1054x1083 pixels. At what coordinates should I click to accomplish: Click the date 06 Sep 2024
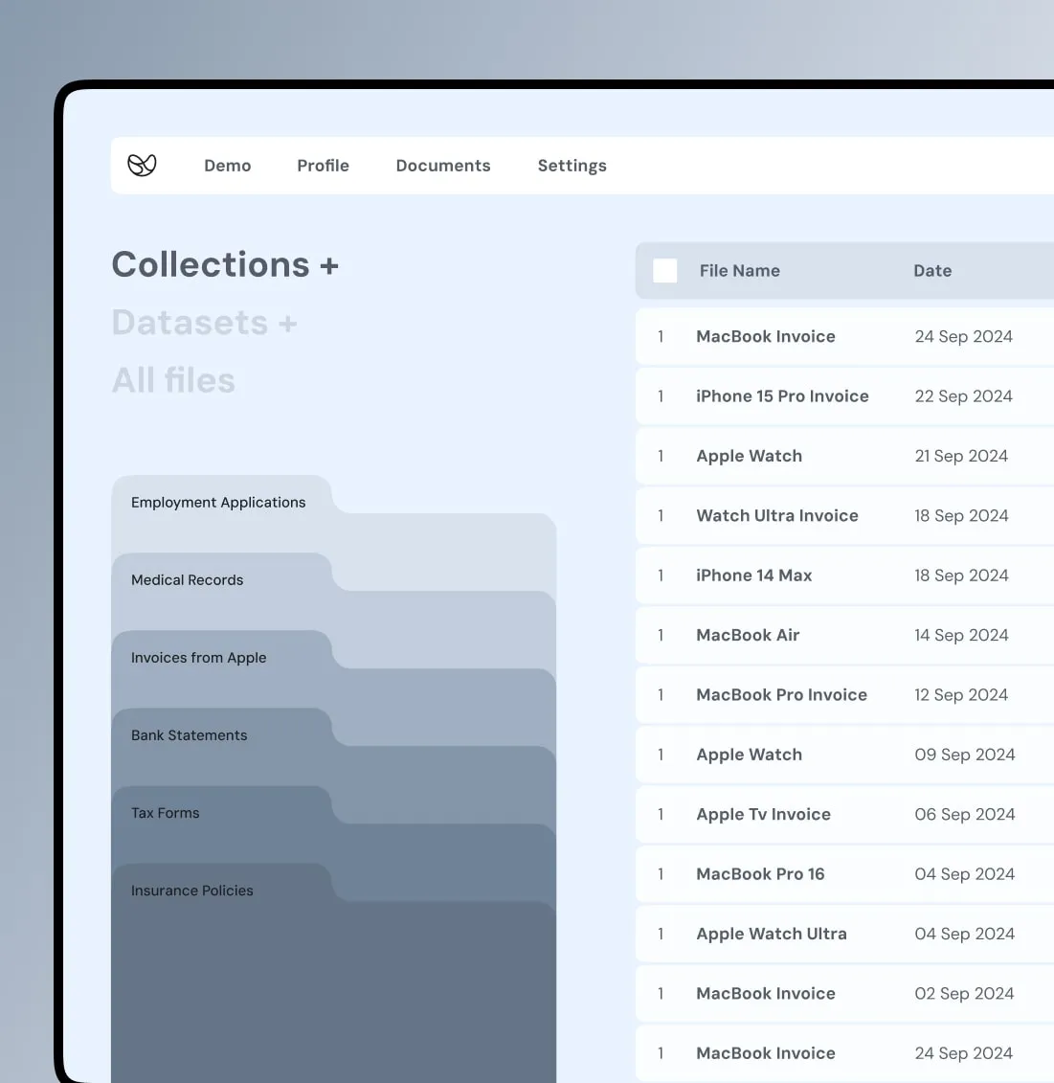coord(965,814)
